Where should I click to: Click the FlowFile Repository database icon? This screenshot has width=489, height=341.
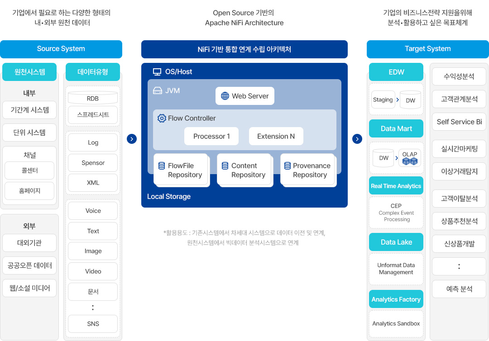click(162, 166)
